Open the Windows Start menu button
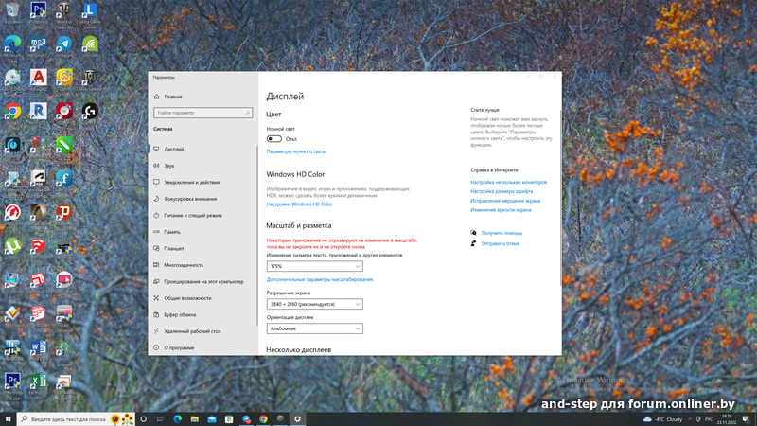This screenshot has height=426, width=757. click(9, 418)
